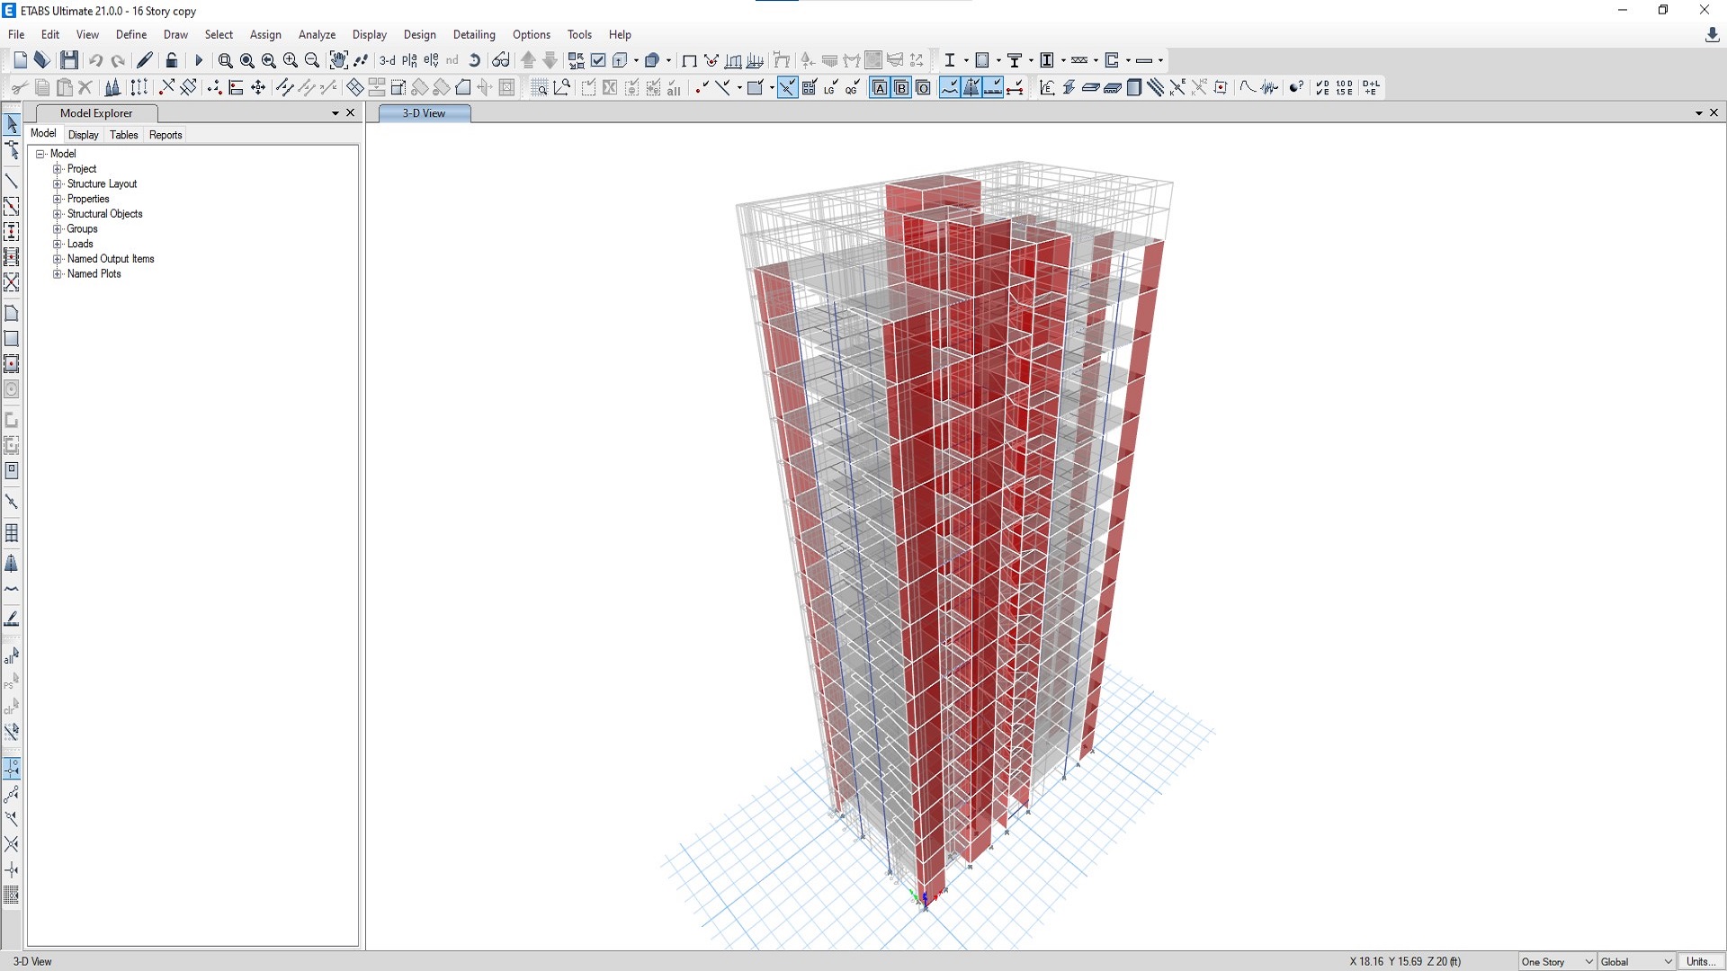Toggle the 'A' display button
The height and width of the screenshot is (971, 1727).
880,87
